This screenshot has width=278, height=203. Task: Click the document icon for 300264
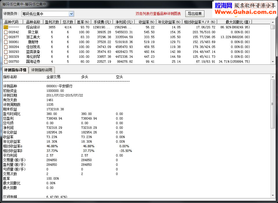[x=6, y=47]
